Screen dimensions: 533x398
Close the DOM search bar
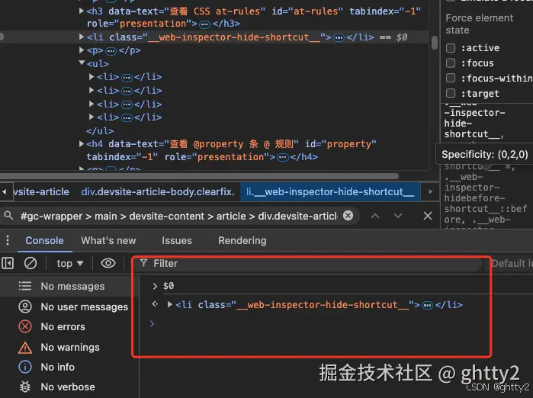click(x=428, y=216)
